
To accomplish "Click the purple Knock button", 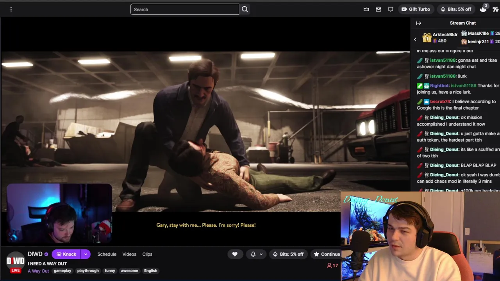I will [x=66, y=254].
